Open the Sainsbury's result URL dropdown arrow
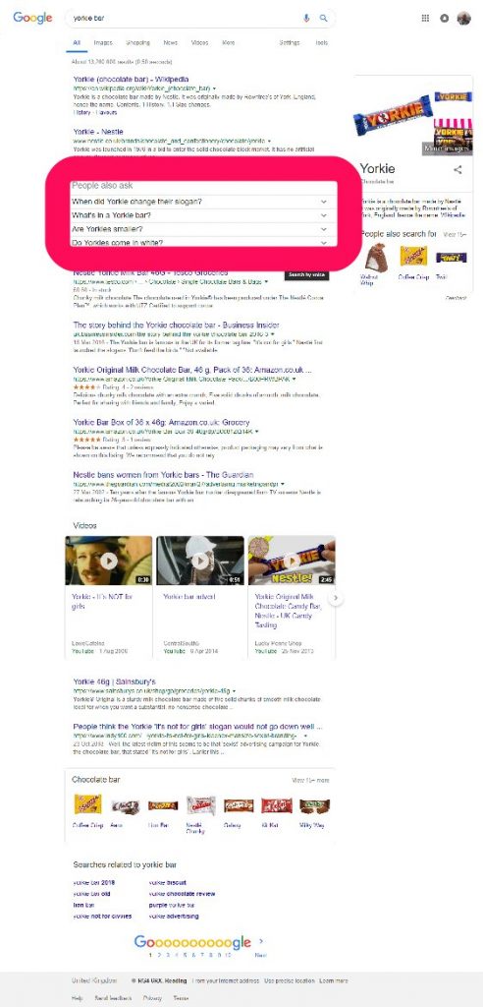 [x=234, y=690]
